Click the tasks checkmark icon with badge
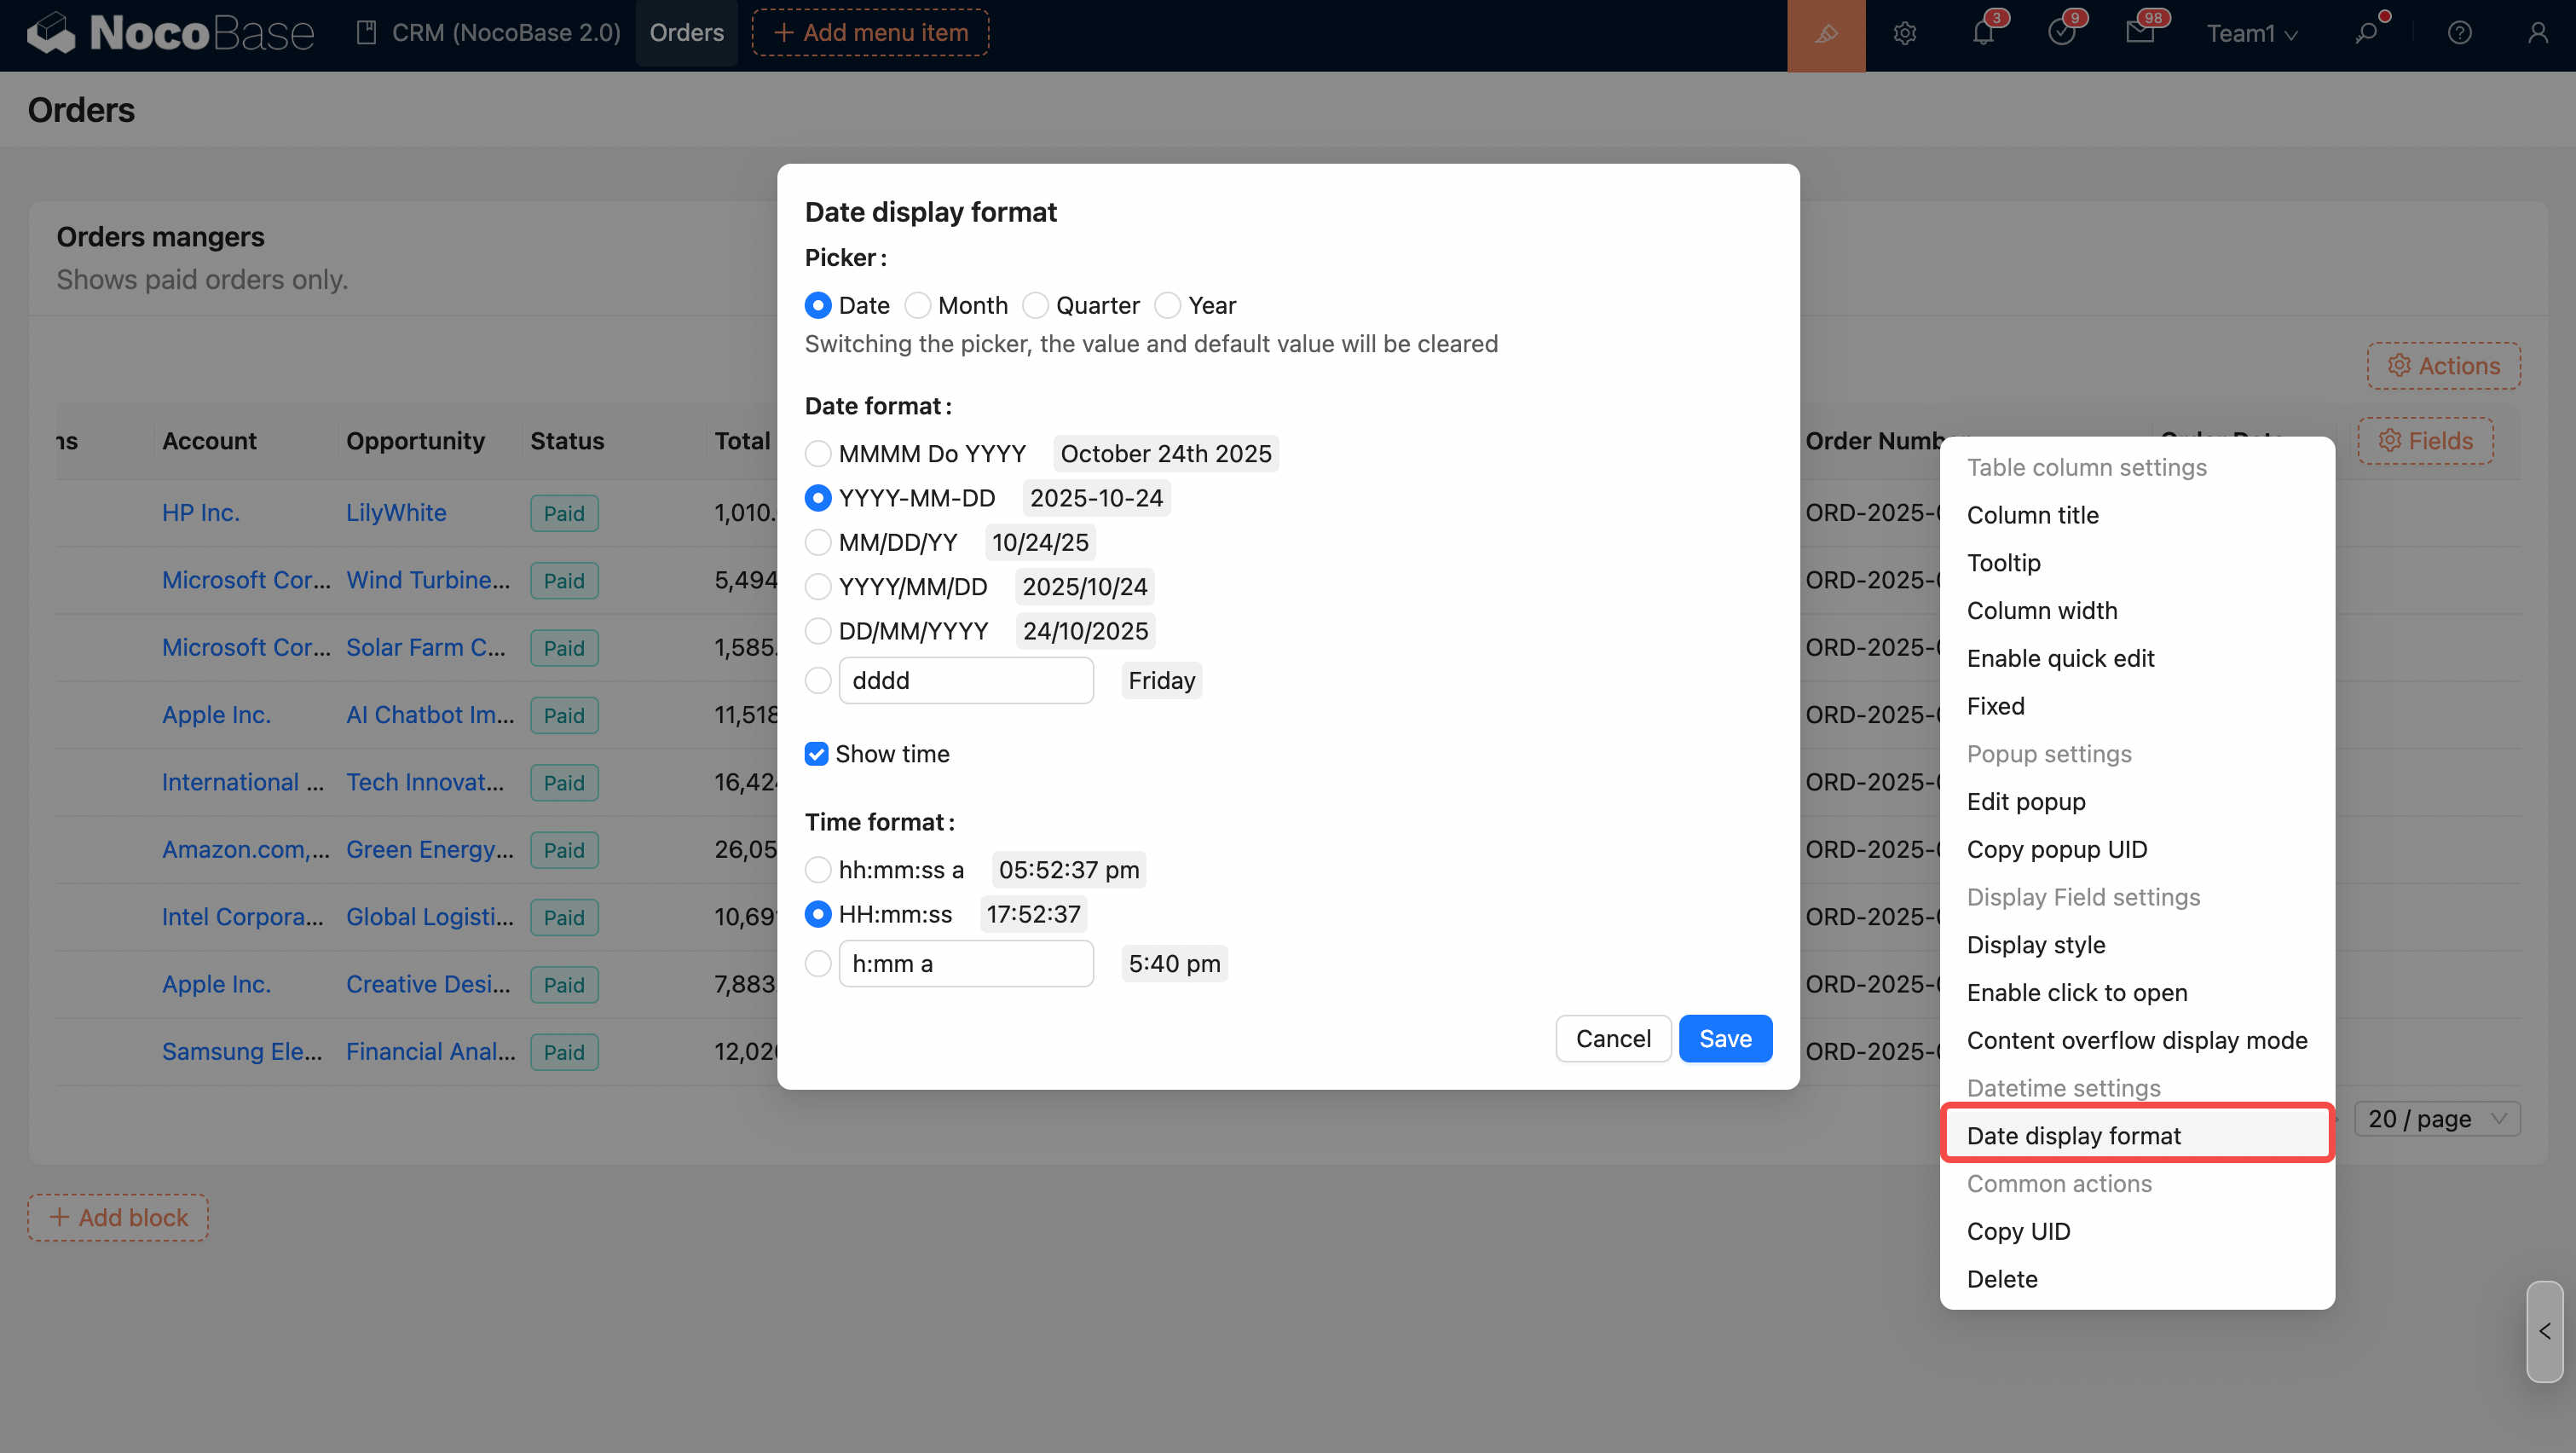The width and height of the screenshot is (2576, 1453). 2061,34
